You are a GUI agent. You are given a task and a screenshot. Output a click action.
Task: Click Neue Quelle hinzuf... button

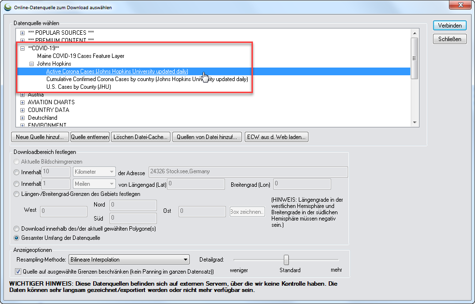[x=40, y=137]
